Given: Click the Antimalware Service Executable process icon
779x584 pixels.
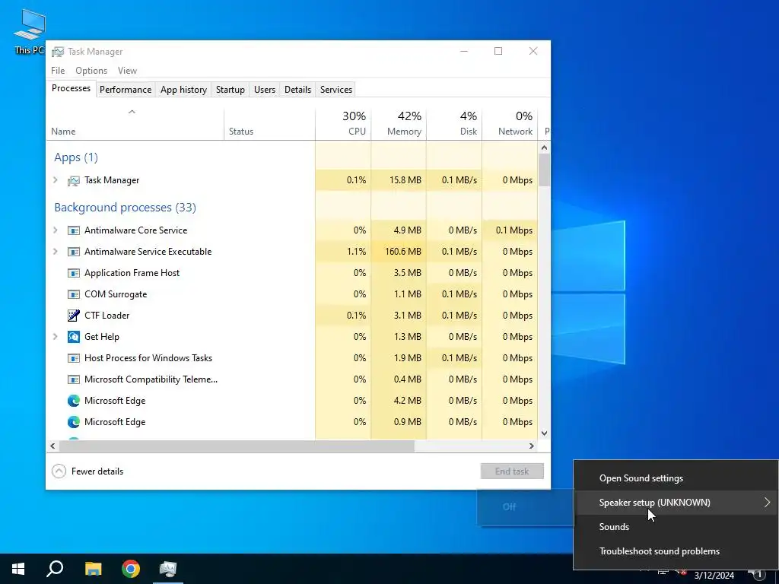Looking at the screenshot, I should (x=74, y=252).
